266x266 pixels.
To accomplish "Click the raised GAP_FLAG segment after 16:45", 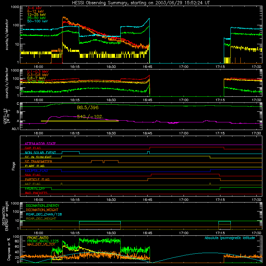I will tap(187, 147).
